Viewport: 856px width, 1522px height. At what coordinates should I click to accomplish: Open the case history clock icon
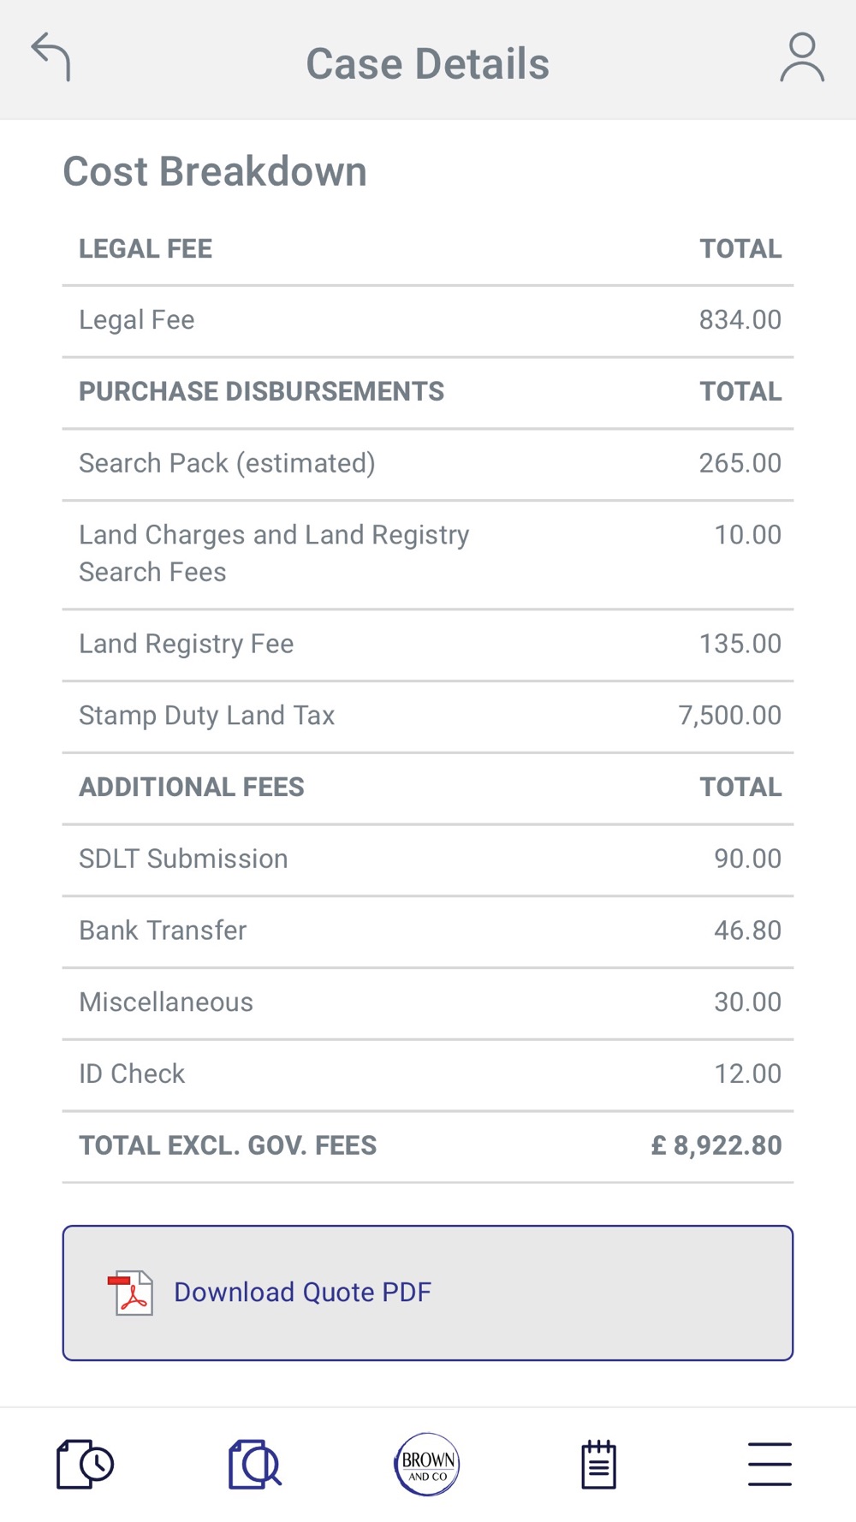86,1465
